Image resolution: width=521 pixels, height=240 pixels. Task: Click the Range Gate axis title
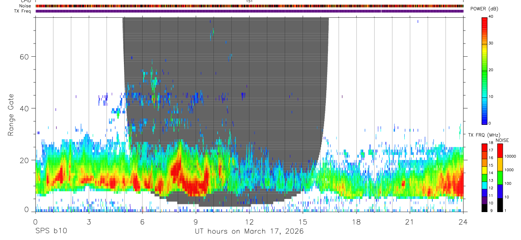click(11, 115)
